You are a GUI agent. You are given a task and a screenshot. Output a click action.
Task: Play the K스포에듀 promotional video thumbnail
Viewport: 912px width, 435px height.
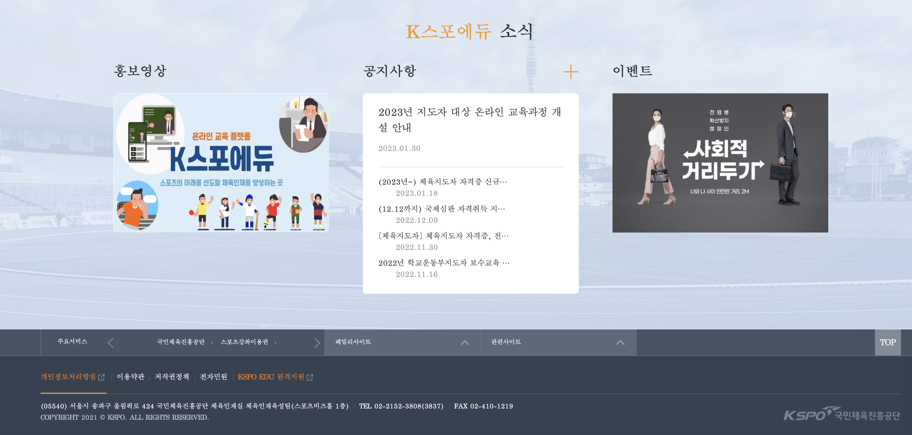(221, 163)
